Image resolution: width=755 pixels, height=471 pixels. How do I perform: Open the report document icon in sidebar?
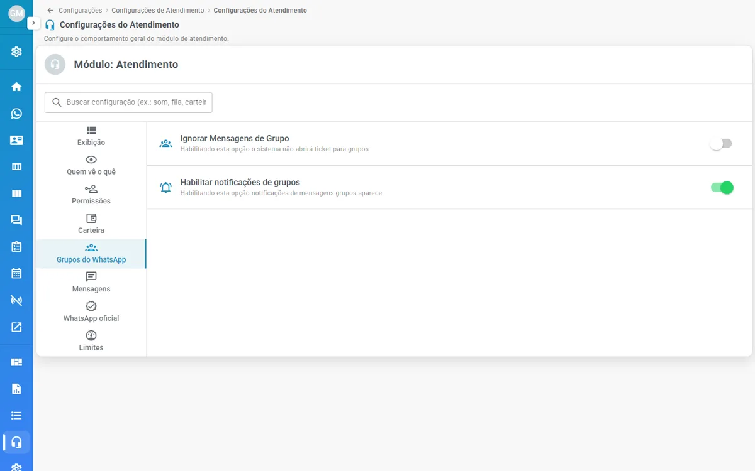(16, 389)
